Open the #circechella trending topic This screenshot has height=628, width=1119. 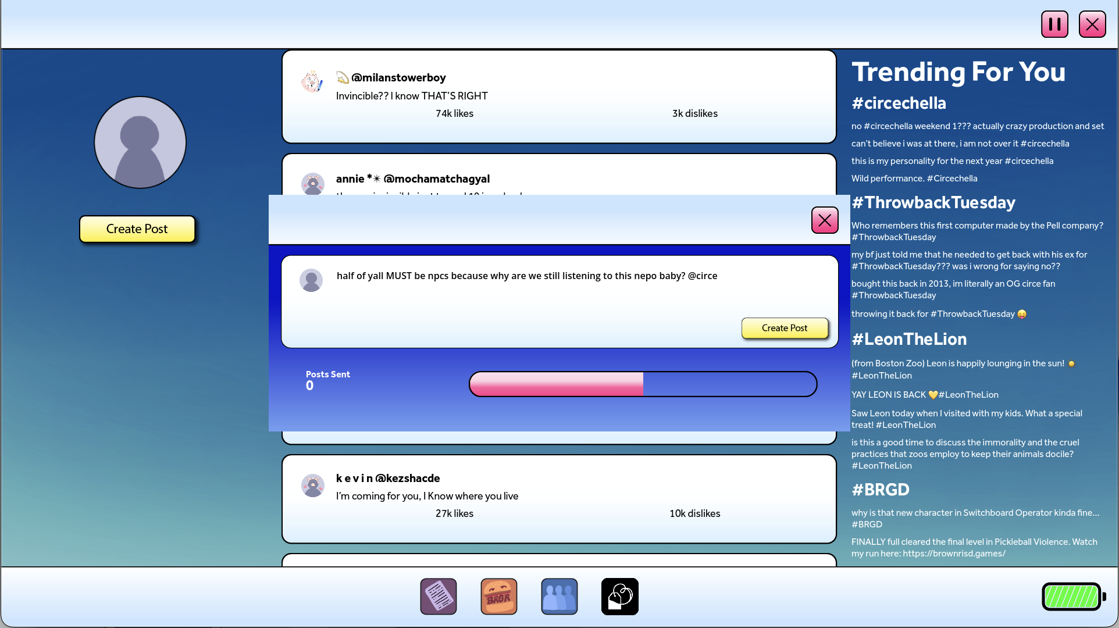point(899,104)
